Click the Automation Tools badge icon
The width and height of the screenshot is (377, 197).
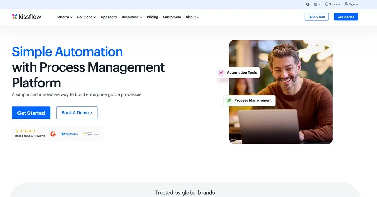(x=221, y=73)
